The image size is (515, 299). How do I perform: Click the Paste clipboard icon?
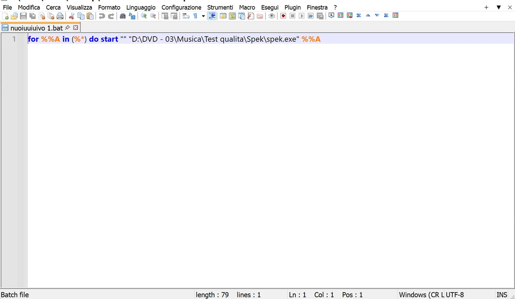[90, 16]
